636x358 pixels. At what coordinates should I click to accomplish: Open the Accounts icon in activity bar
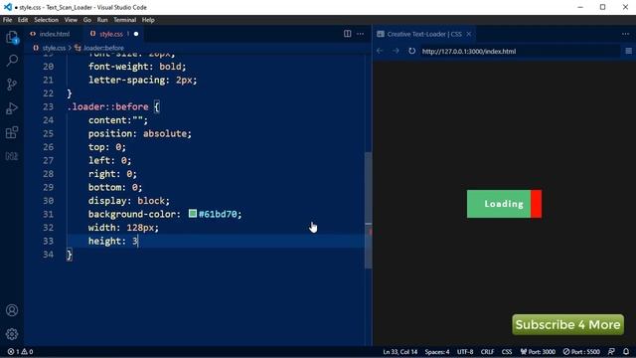tap(12, 310)
